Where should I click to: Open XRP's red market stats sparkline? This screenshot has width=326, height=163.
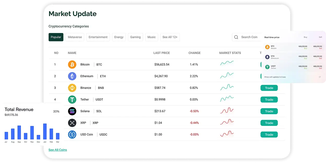227,122
